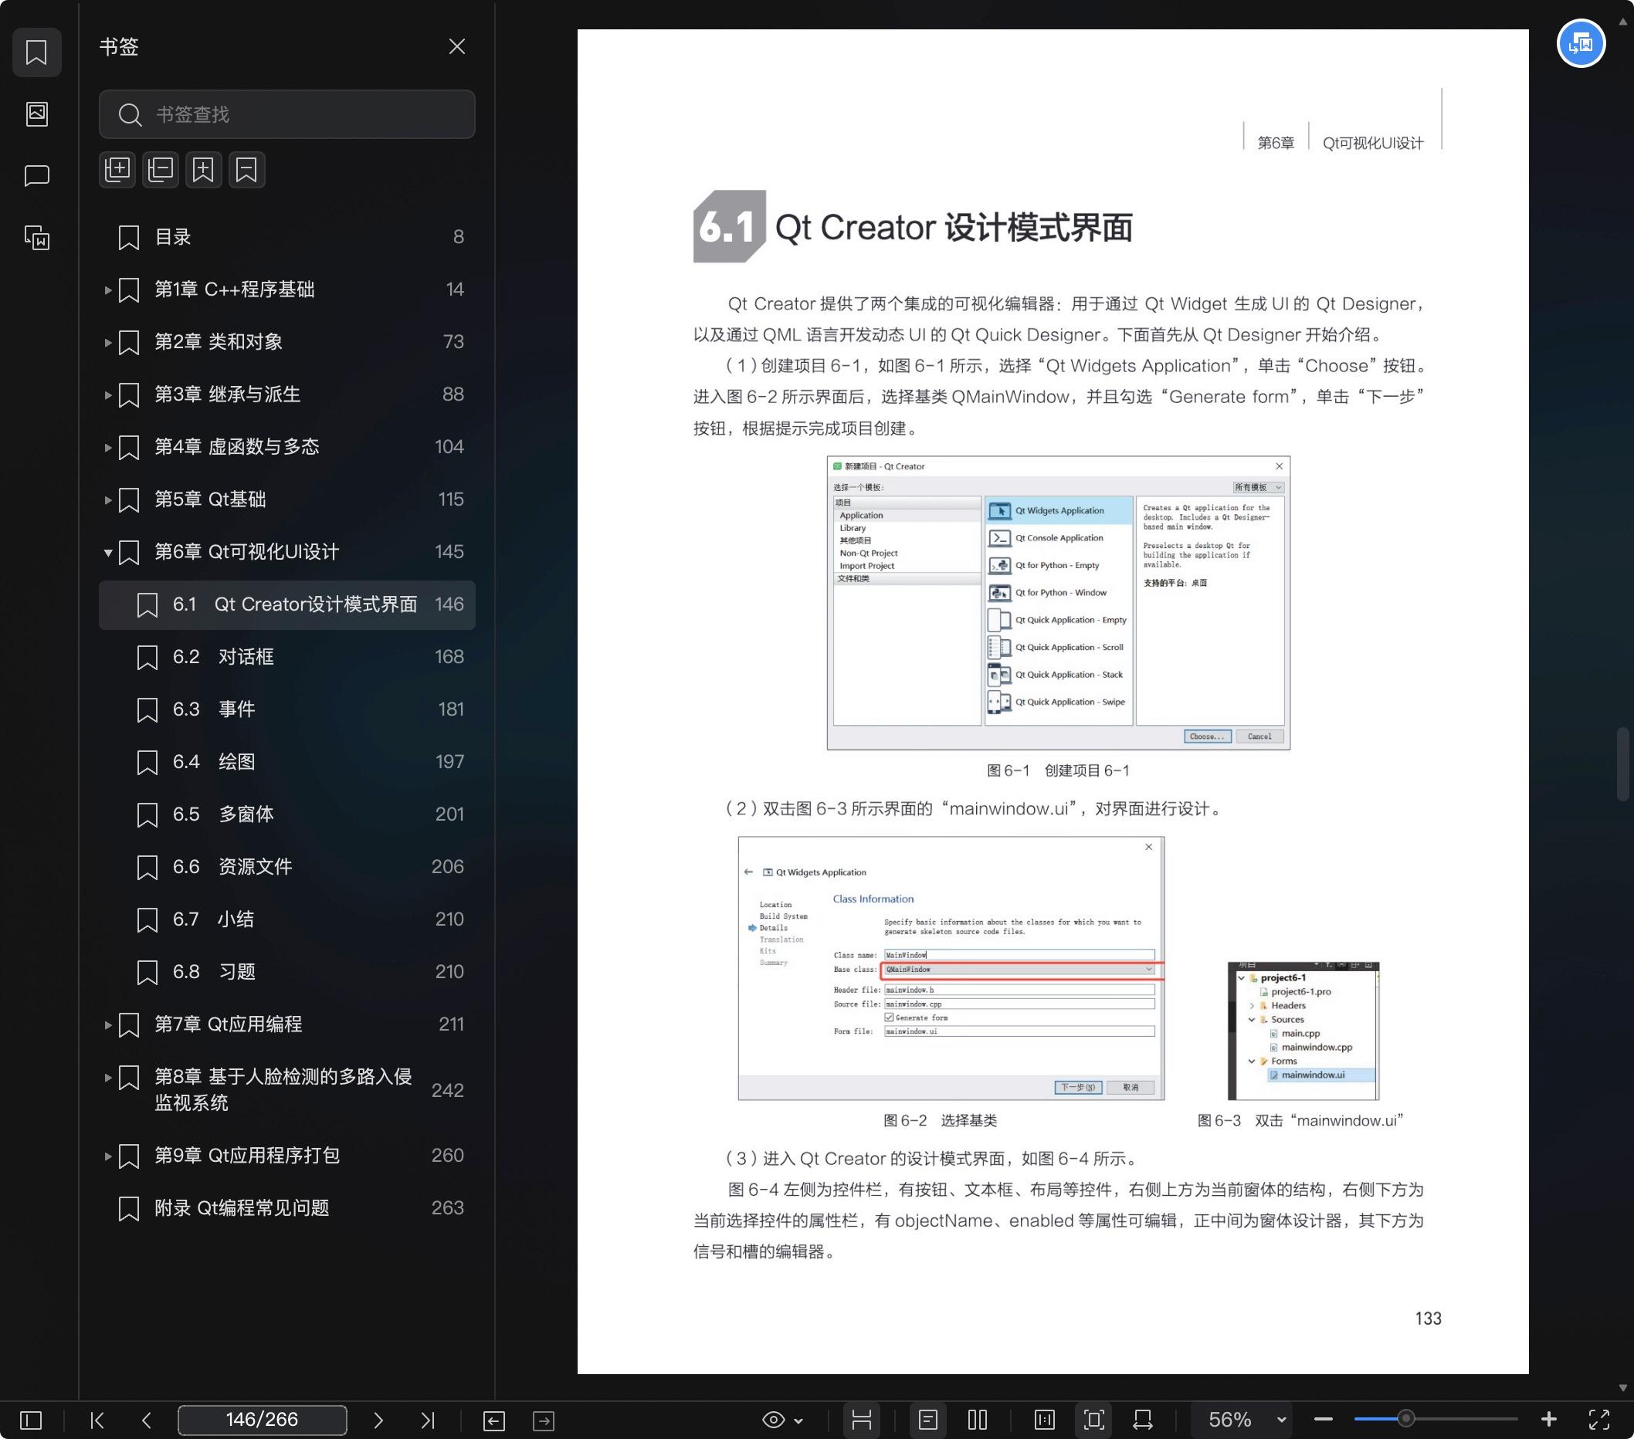Click the zoom in plus button
The image size is (1634, 1439).
pyautogui.click(x=1548, y=1419)
